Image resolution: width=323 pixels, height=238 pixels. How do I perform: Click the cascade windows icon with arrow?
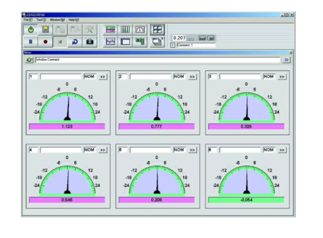tap(157, 41)
